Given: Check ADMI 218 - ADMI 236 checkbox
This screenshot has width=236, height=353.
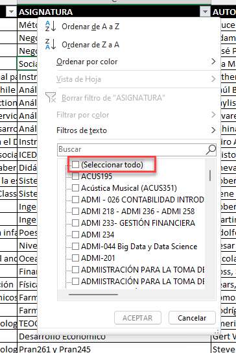Looking at the screenshot, I should click(76, 211).
